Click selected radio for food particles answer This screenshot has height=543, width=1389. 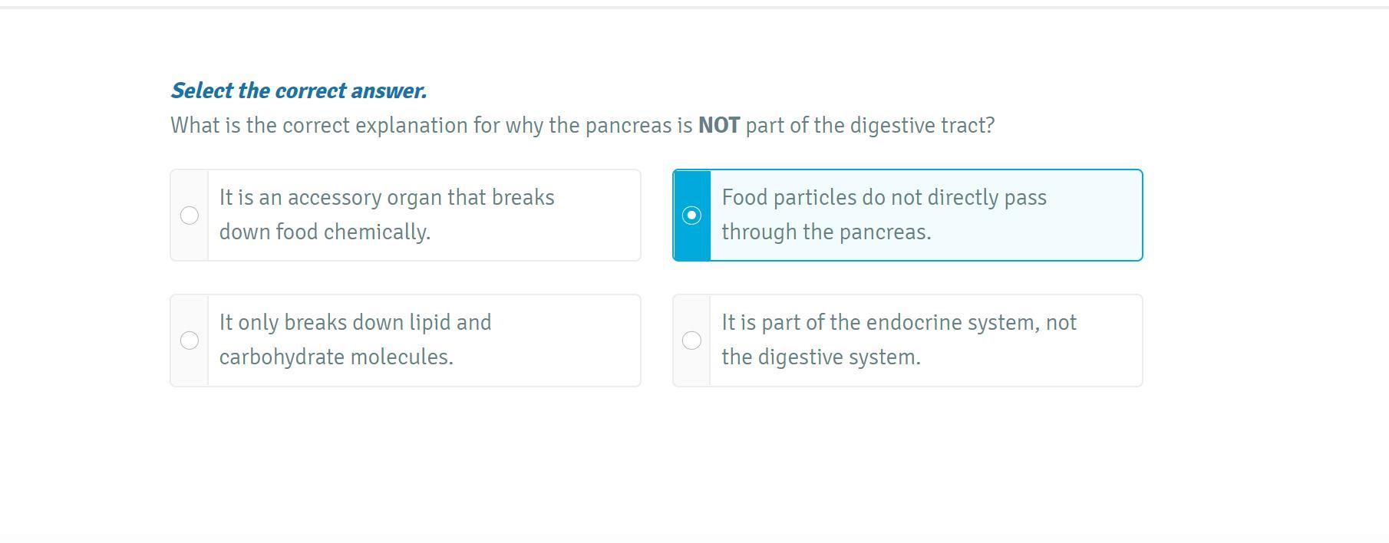tap(691, 216)
